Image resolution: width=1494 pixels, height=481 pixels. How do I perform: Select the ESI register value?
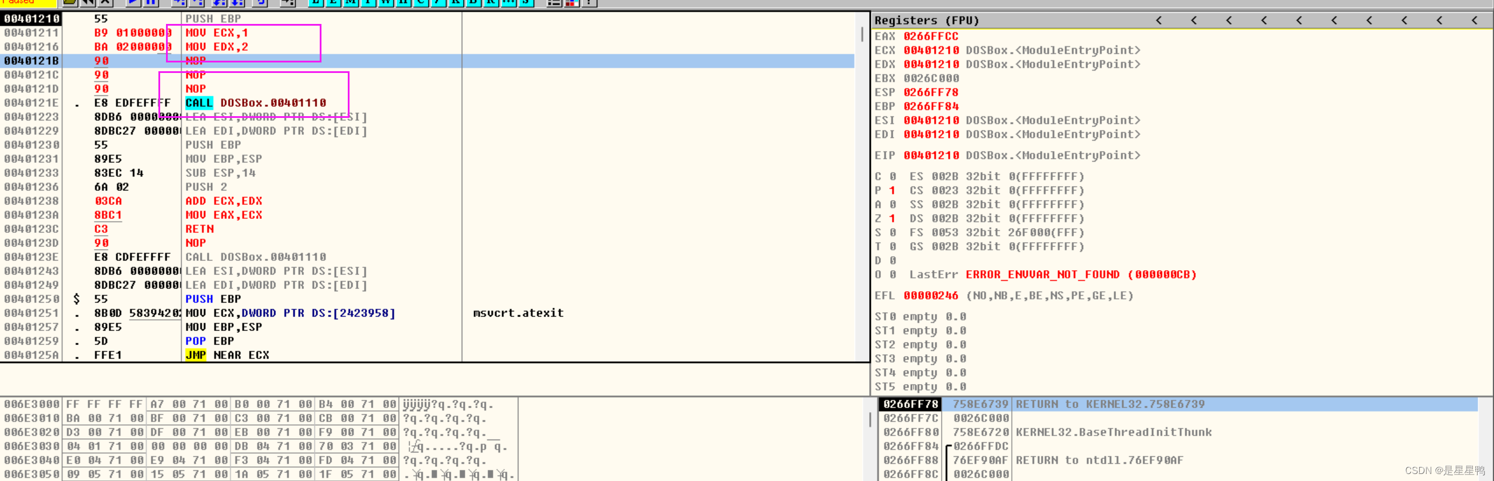(931, 120)
